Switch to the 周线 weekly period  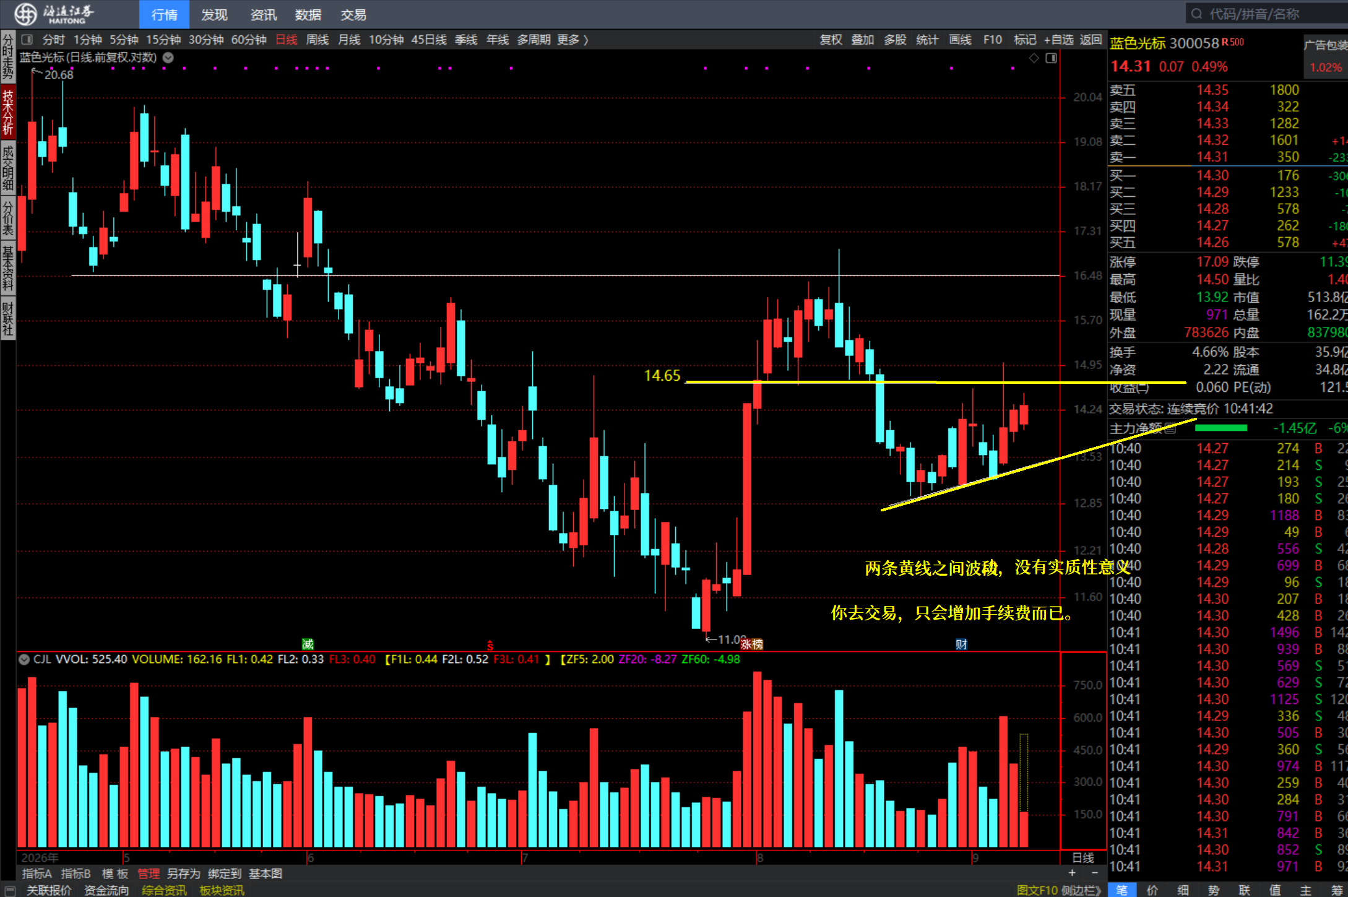click(318, 40)
